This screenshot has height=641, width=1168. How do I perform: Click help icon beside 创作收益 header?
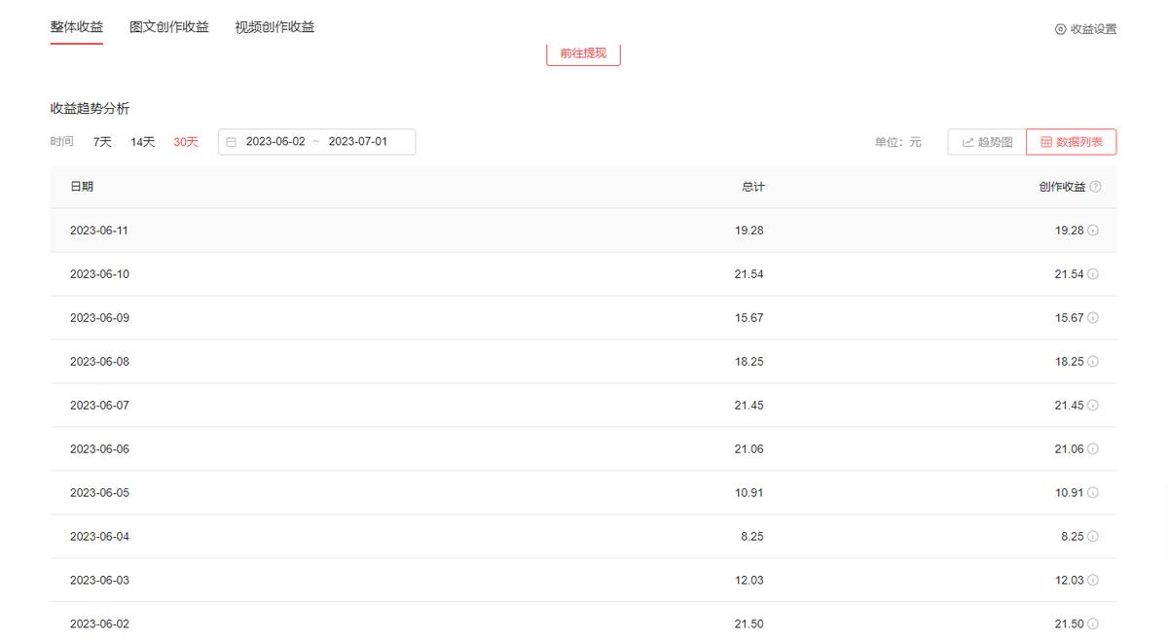click(1096, 187)
